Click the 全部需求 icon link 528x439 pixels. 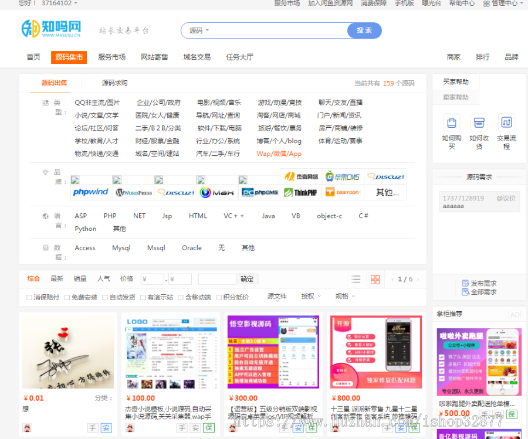tap(479, 292)
